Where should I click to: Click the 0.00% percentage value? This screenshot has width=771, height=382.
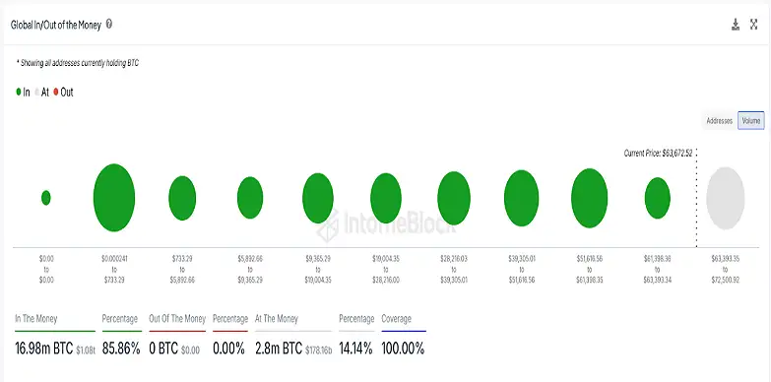(x=228, y=350)
